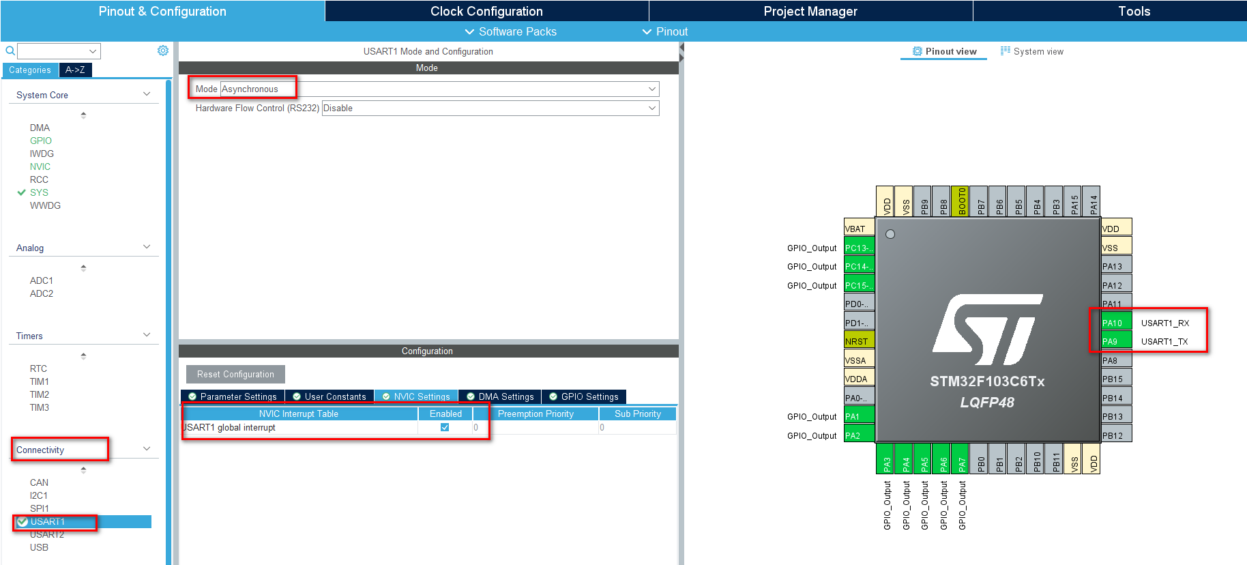Click the Sub Priority value field
Viewport: 1247px width, 565px height.
point(637,427)
